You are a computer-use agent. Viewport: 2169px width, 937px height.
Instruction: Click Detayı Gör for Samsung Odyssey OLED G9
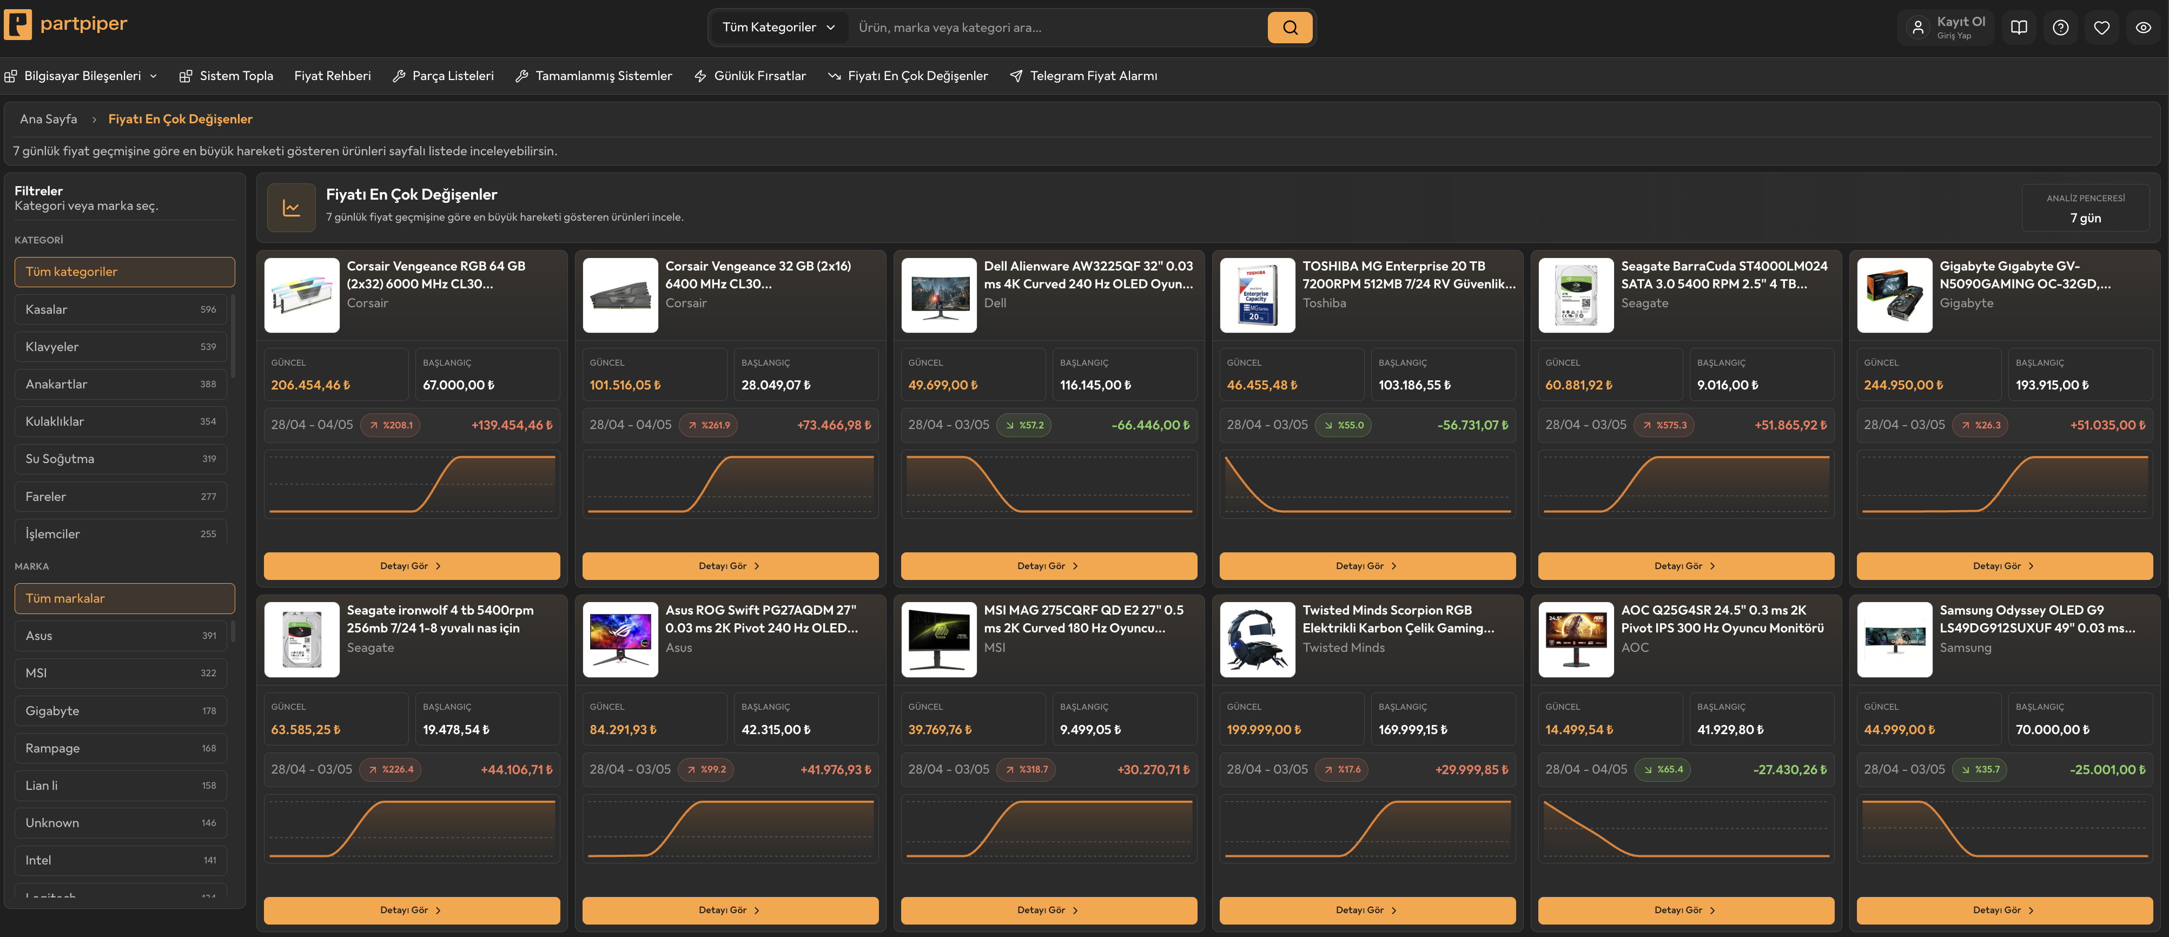pyautogui.click(x=2004, y=910)
